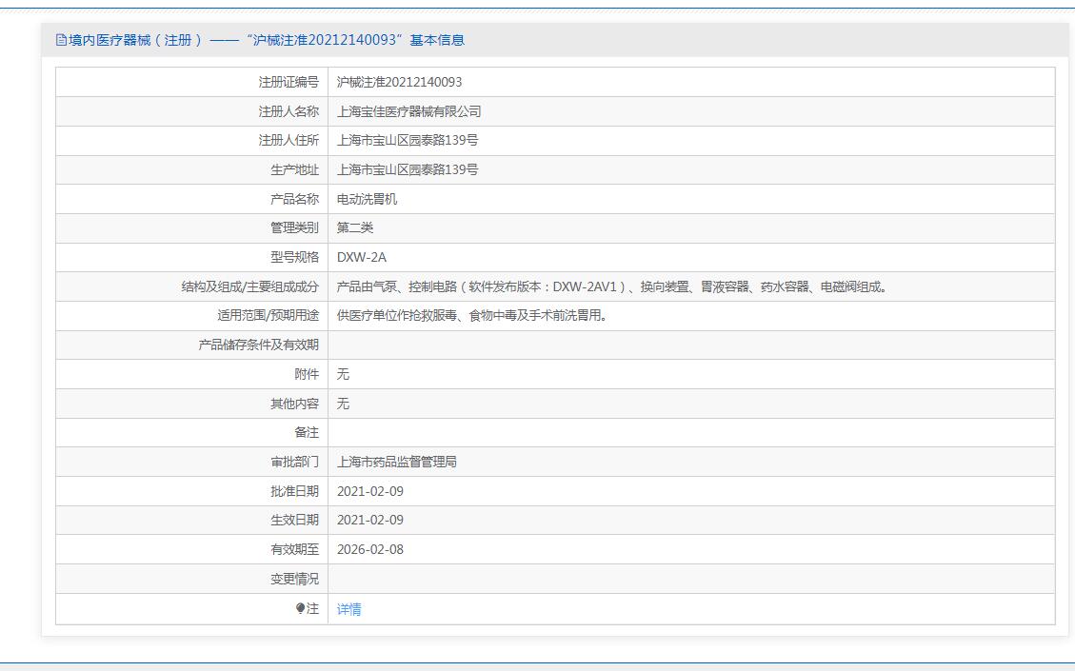Open the 详情 link
This screenshot has height=671, width=1075.
click(348, 609)
